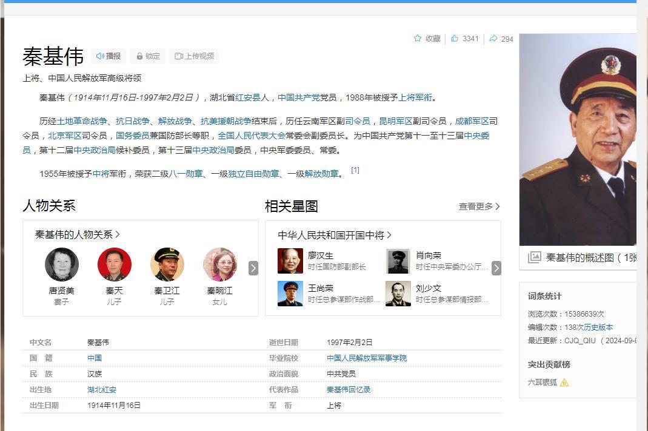Click the share arrow icon

tap(493, 39)
